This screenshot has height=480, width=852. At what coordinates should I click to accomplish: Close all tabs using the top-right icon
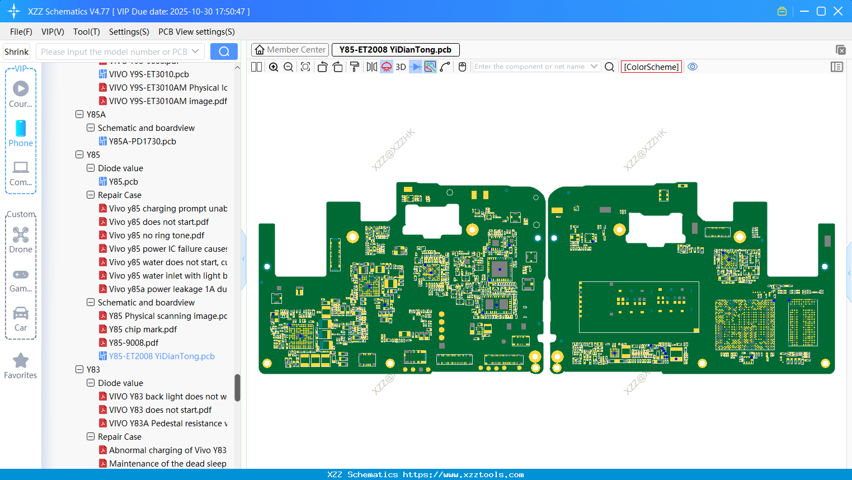(840, 50)
